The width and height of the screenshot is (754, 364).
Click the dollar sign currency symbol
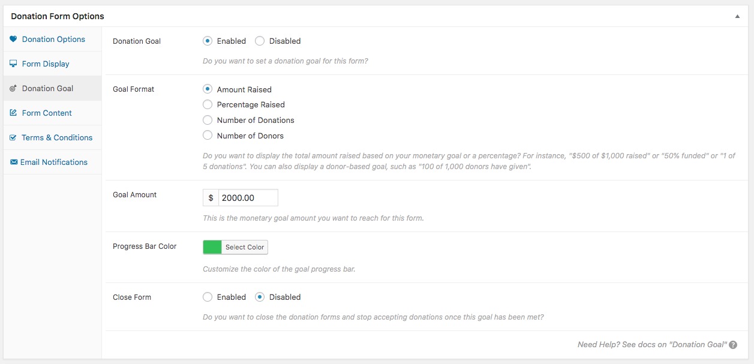click(x=211, y=198)
